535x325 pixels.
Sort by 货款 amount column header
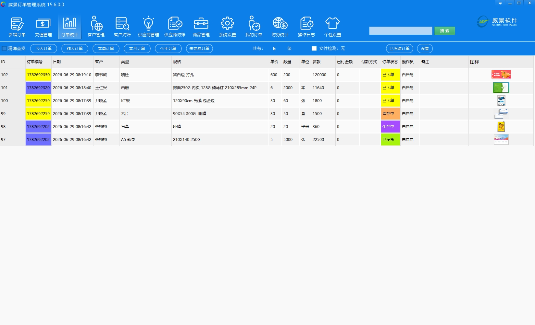(323, 62)
